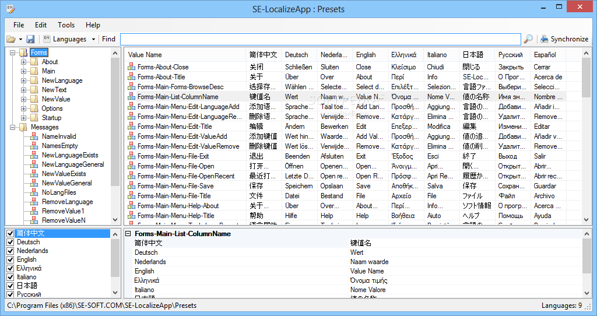Click the icon of Forms-Main-Menu-Help-About row
This screenshot has height=316, width=597.
[131, 206]
